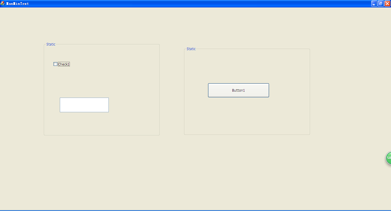This screenshot has height=211, width=391.
Task: Restore down the MaxMinText window
Action: [381, 3]
